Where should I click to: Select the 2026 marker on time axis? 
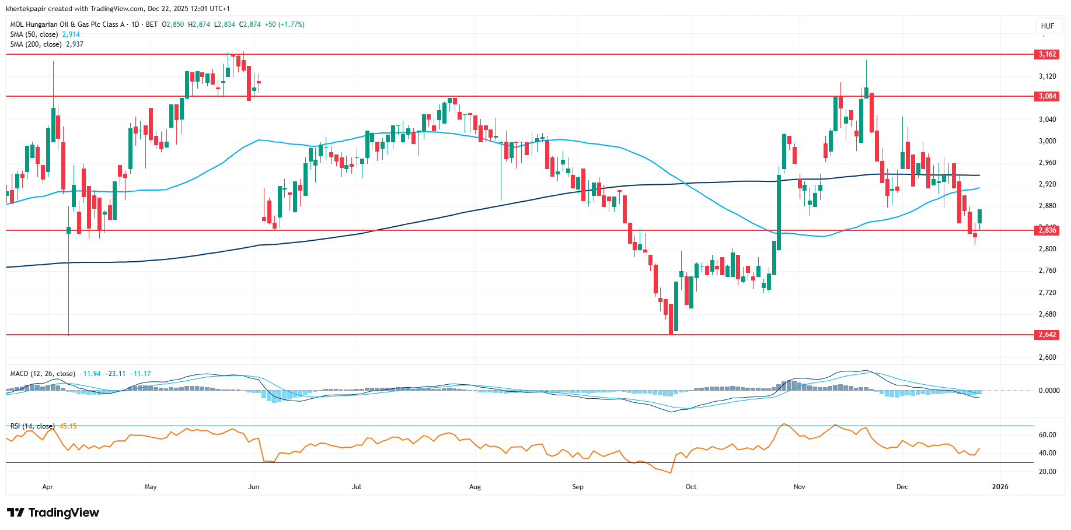[1000, 487]
